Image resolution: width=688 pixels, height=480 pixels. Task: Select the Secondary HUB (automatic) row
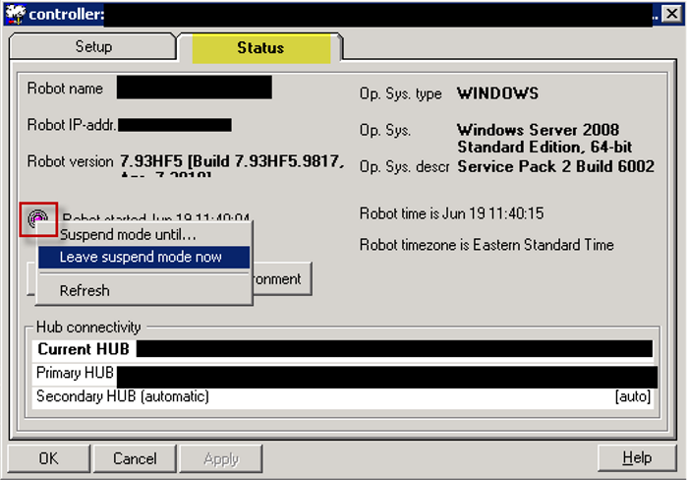pyautogui.click(x=295, y=397)
